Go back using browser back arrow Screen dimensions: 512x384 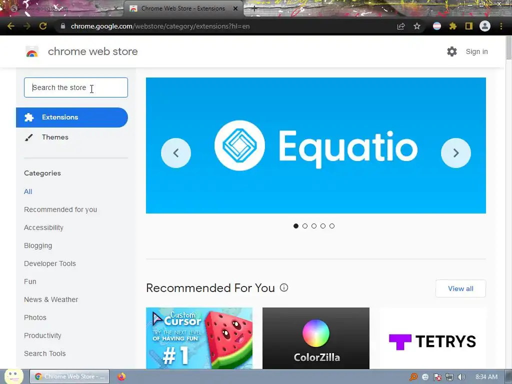pyautogui.click(x=11, y=26)
